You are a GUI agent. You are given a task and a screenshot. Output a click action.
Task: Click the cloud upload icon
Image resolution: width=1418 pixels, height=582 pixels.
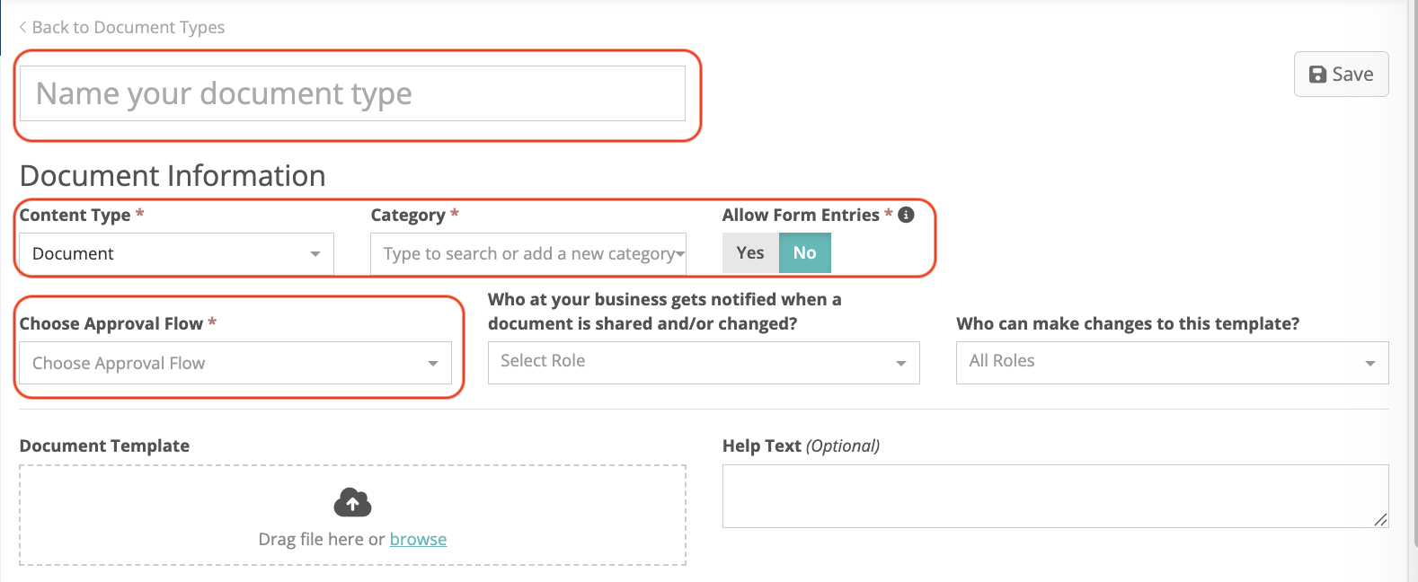coord(352,503)
